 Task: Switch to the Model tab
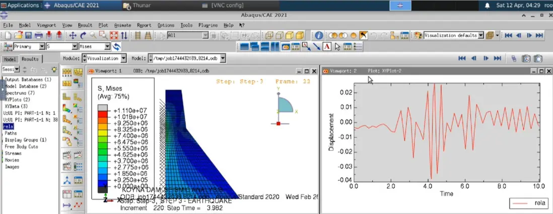pyautogui.click(x=10, y=59)
